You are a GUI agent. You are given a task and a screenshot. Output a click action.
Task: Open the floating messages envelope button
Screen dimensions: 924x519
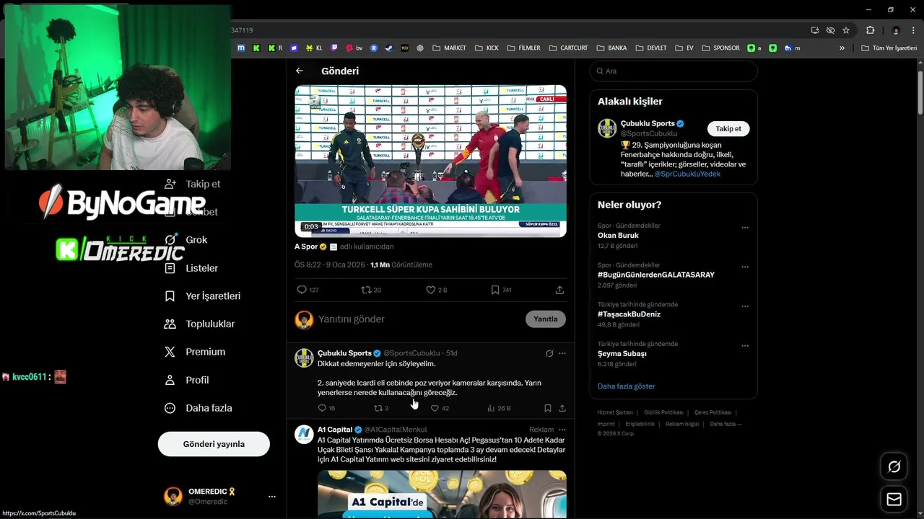[894, 500]
